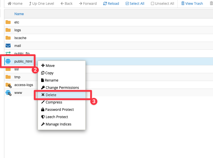Select the logs folder icon
The image size is (213, 158).
tap(8, 30)
